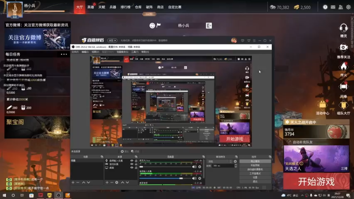Open transition properties gear beside 淡出
354x199 pixels.
235,161
